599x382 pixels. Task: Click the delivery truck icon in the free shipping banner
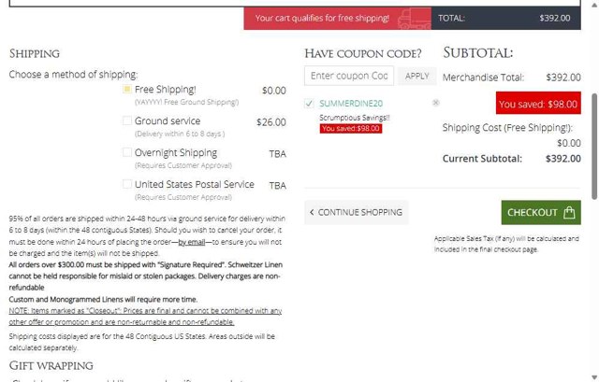414,19
